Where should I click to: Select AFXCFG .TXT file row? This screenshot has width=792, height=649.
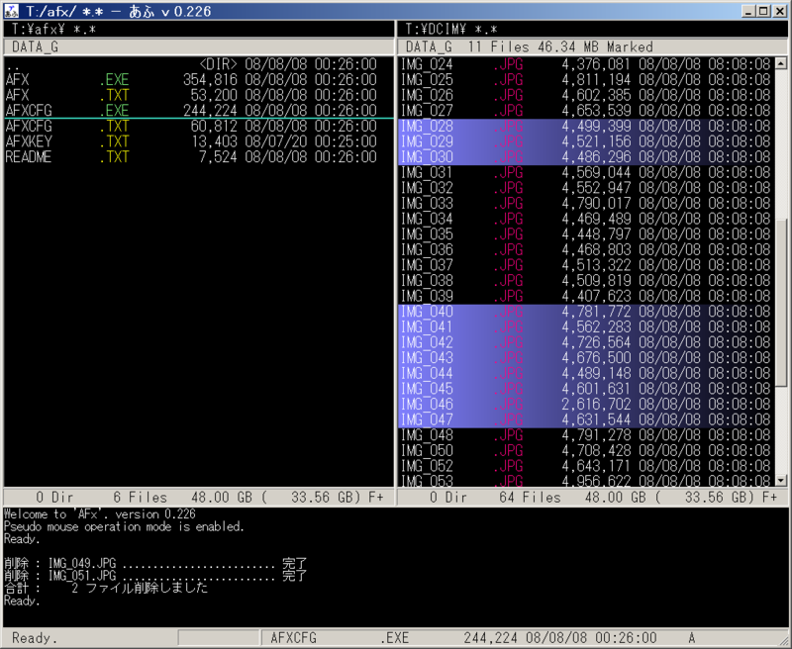coord(199,127)
